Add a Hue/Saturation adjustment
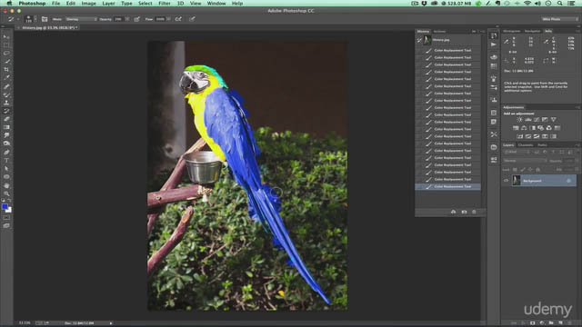 [516, 128]
